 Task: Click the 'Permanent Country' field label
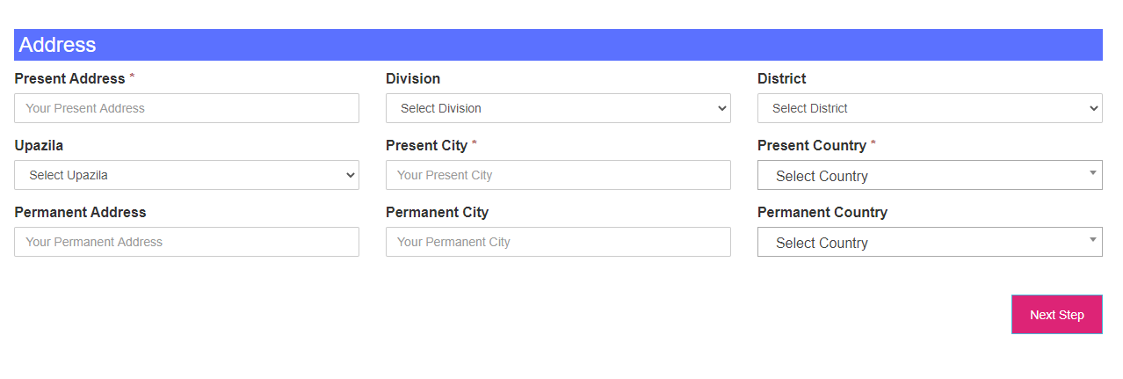(822, 212)
